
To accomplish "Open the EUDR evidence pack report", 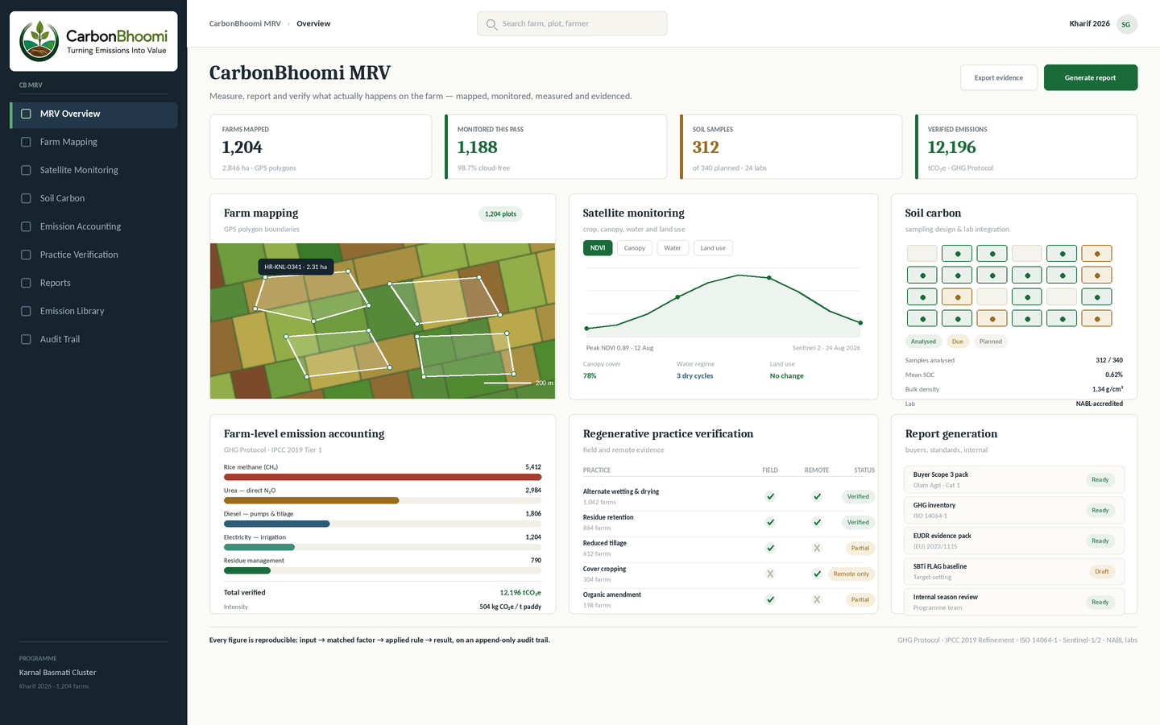I will (x=1014, y=541).
